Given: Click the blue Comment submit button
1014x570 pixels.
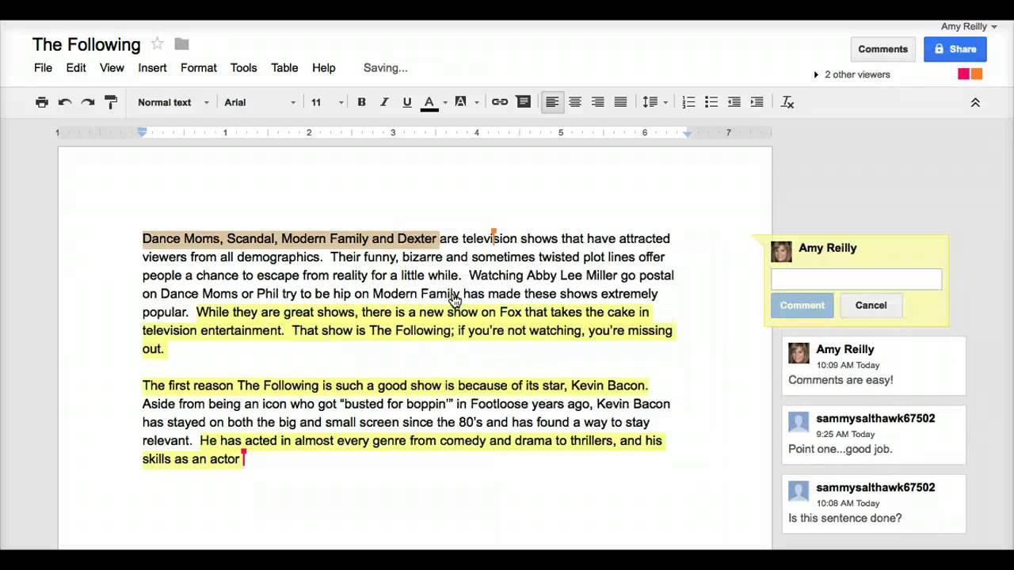Looking at the screenshot, I should 802,306.
